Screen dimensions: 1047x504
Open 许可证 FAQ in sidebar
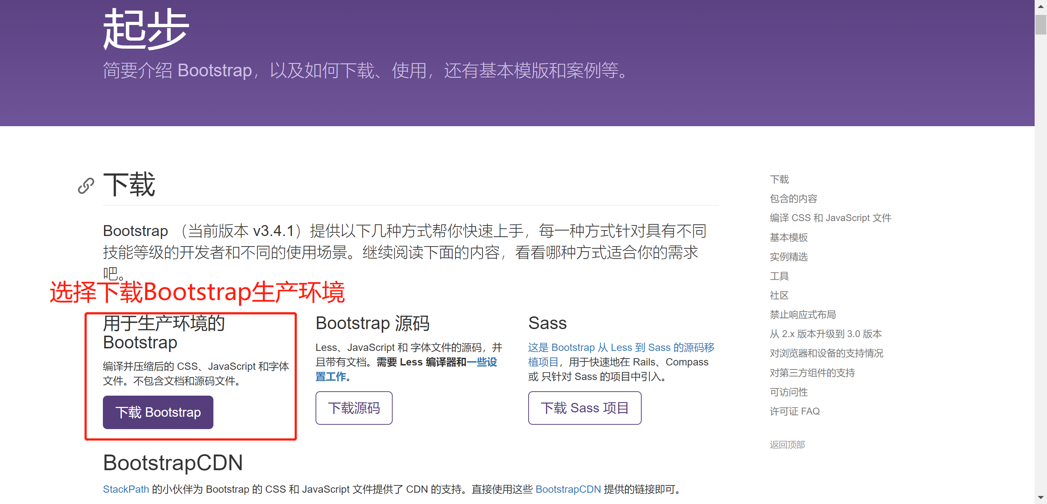tap(794, 411)
